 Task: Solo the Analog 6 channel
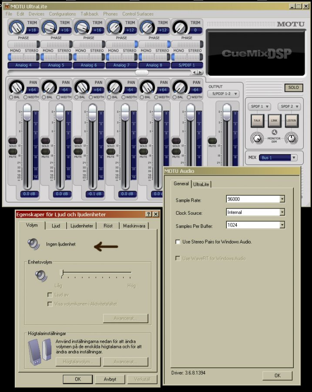[78, 141]
